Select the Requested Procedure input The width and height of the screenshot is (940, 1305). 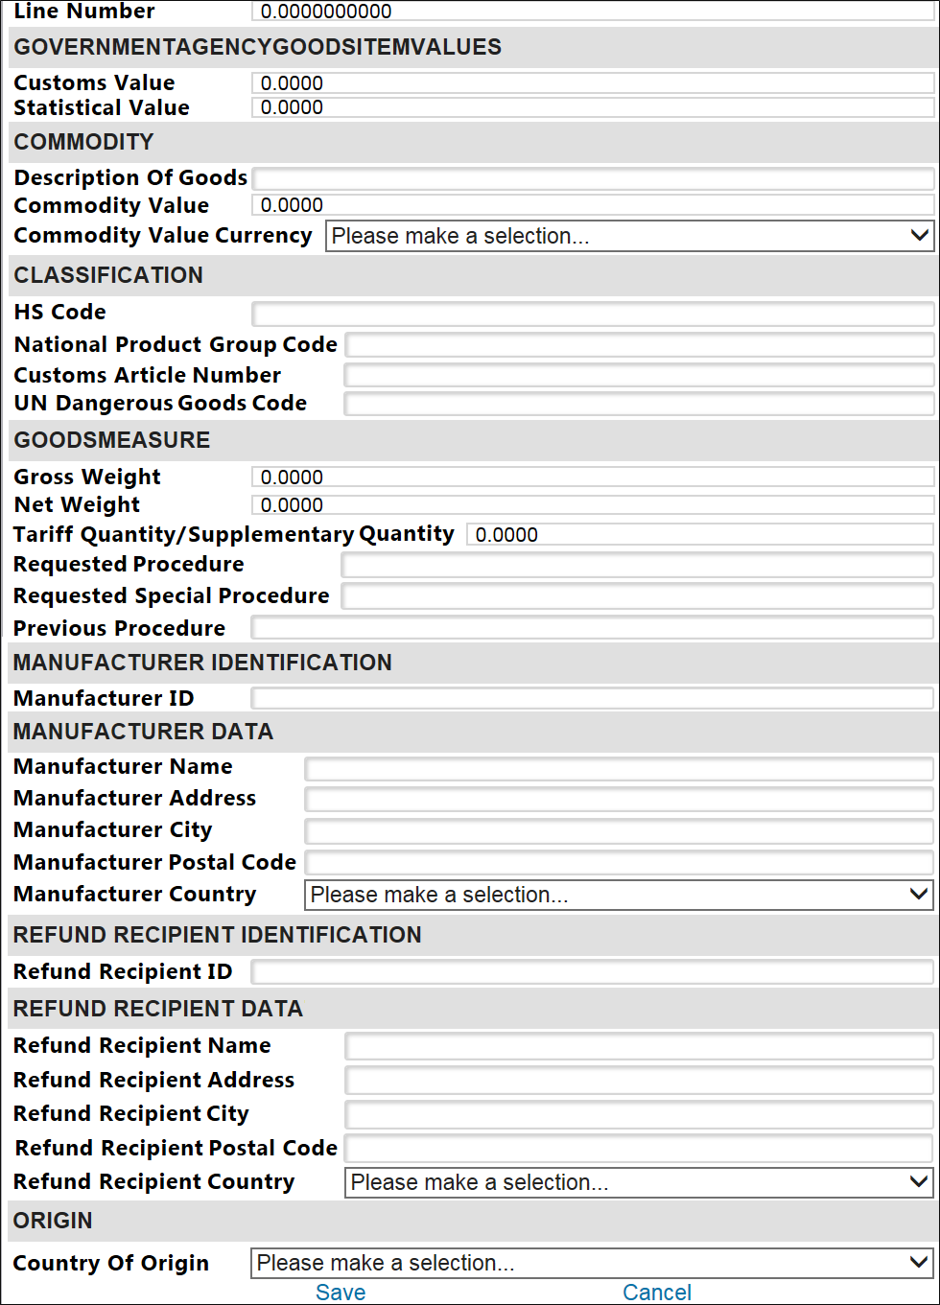[x=637, y=565]
